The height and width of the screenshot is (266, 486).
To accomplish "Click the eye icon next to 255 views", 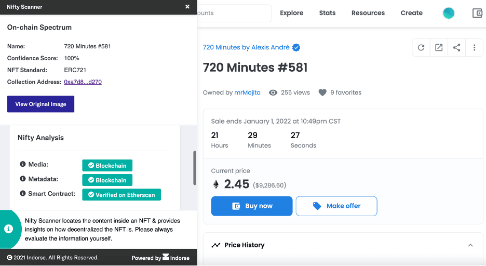I will [x=273, y=92].
